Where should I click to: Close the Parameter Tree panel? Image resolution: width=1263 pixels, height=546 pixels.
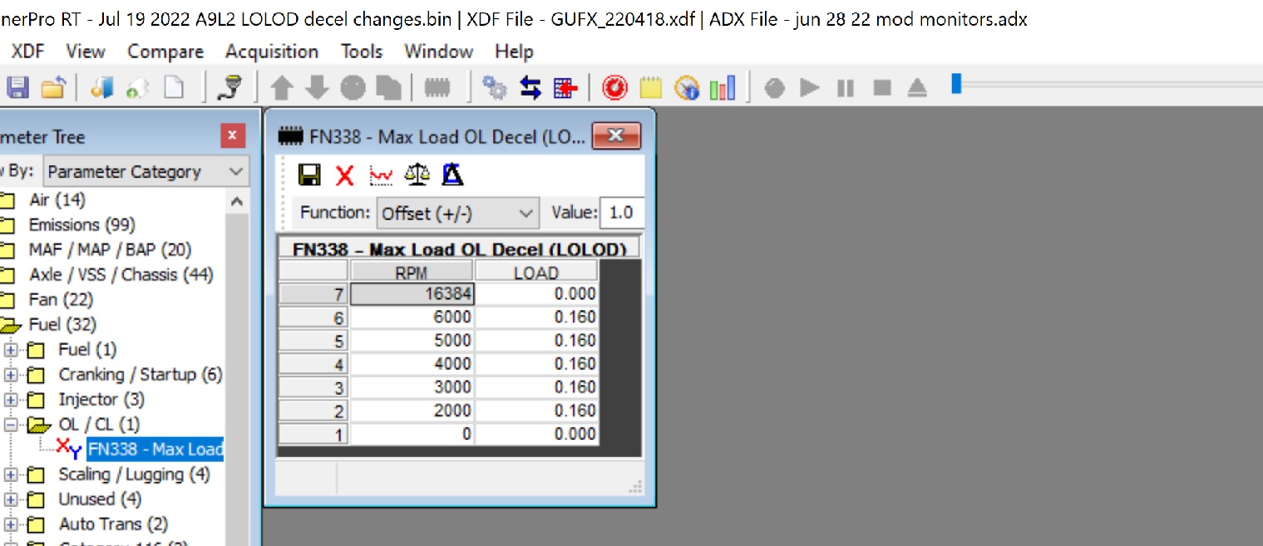(232, 136)
